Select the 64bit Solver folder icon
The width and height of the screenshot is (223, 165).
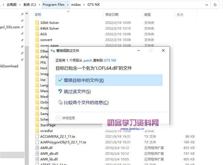click(x=37, y=28)
